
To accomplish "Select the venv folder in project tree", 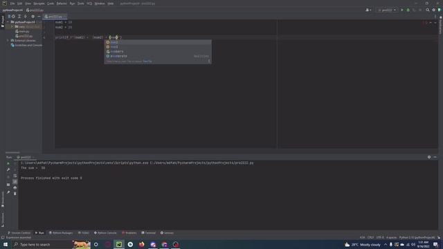I will [22, 27].
